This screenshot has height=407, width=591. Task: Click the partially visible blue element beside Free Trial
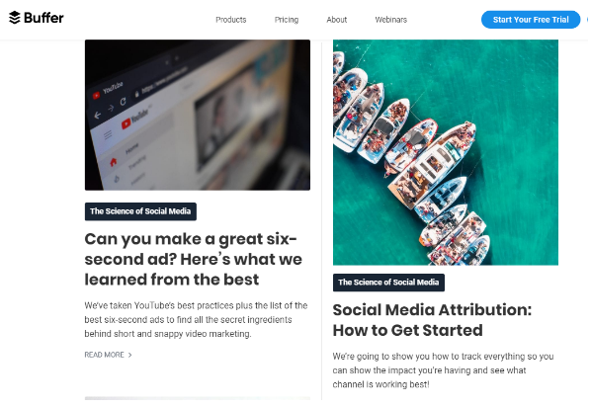587,20
